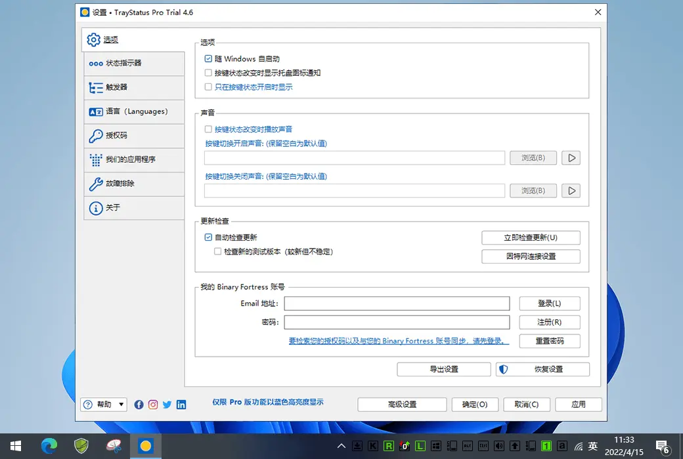Click the 取消(C) cancel button
The width and height of the screenshot is (683, 459).
click(527, 405)
